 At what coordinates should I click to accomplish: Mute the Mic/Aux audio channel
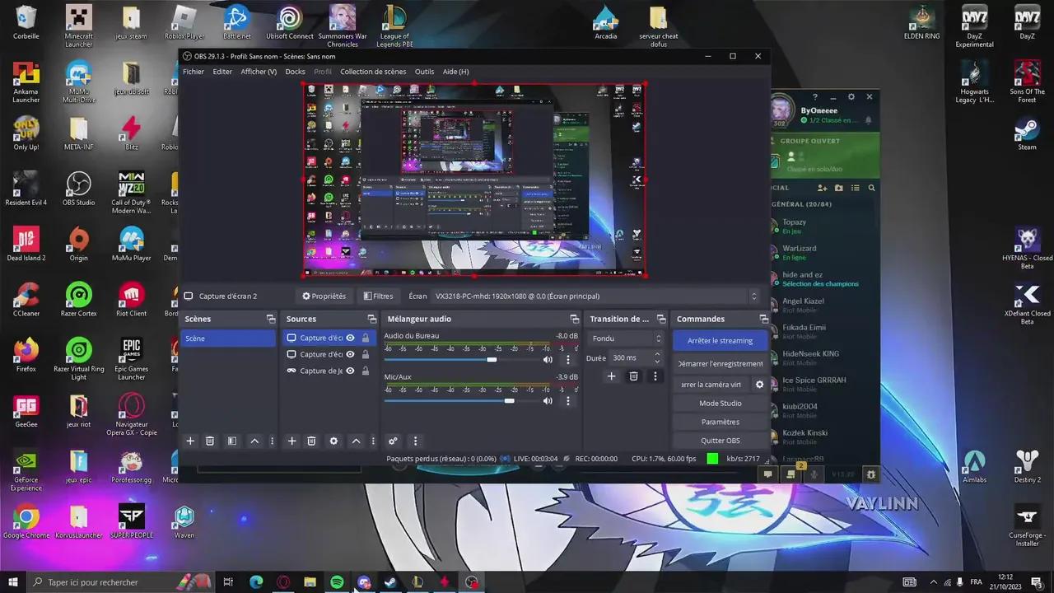[x=548, y=401]
